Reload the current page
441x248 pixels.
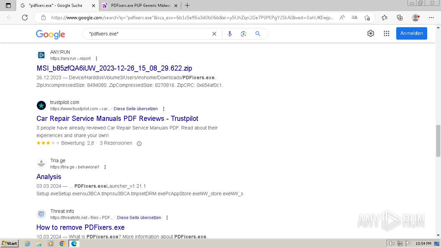[x=25, y=18]
